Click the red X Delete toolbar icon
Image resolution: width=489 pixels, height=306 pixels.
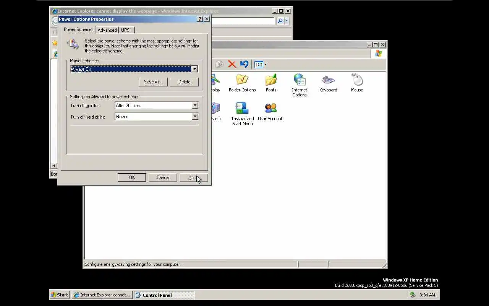coord(232,64)
